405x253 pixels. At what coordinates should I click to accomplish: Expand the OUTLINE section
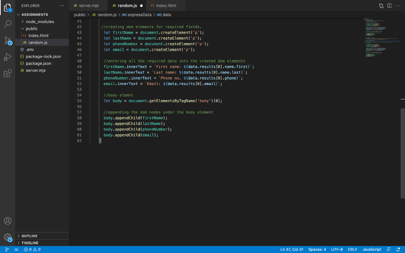point(29,236)
